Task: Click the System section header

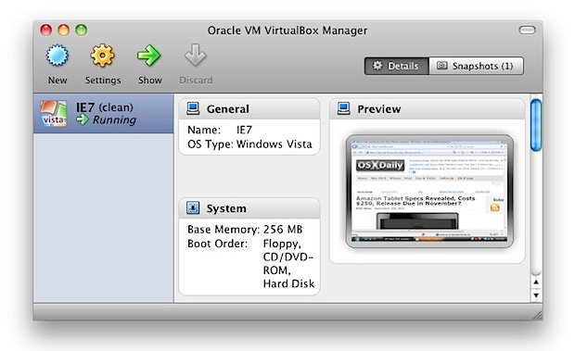Action: pyautogui.click(x=249, y=208)
